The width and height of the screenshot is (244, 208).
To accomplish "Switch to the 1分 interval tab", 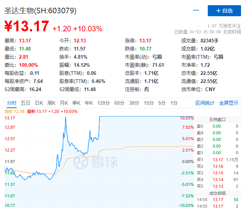I will point(174,103).
